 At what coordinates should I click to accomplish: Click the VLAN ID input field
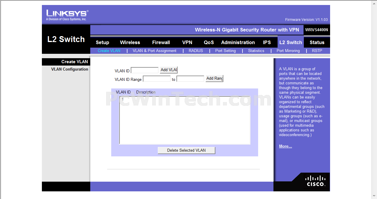click(145, 70)
